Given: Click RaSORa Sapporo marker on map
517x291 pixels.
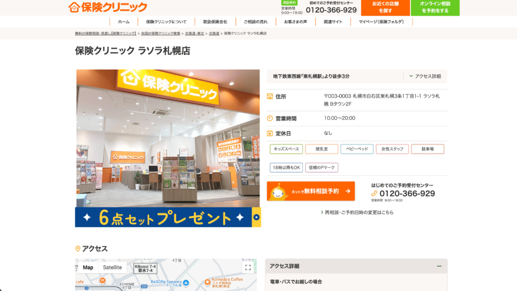Looking at the screenshot, I should click(x=186, y=283).
